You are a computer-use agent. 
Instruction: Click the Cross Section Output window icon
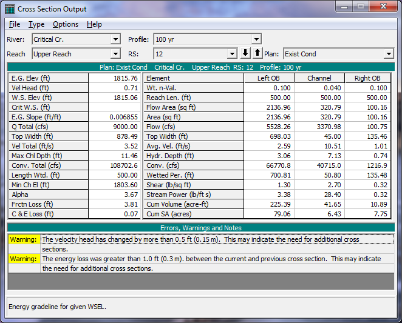(x=10, y=9)
